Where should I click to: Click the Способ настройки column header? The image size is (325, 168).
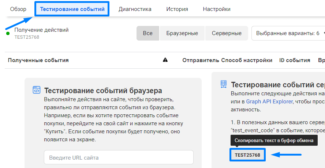(x=247, y=60)
